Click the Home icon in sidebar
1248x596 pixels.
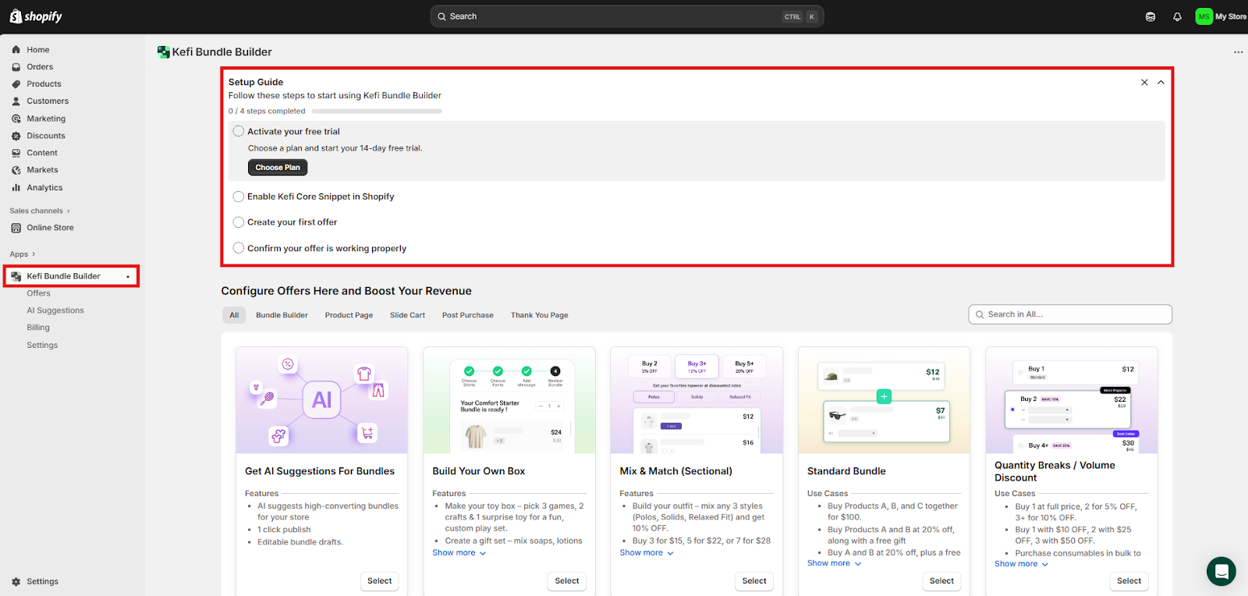16,50
